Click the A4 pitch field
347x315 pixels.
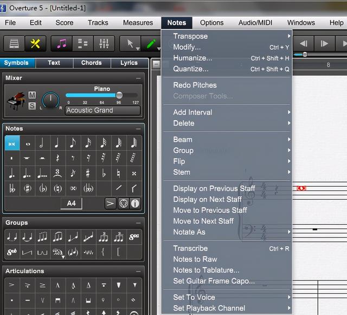click(x=71, y=203)
